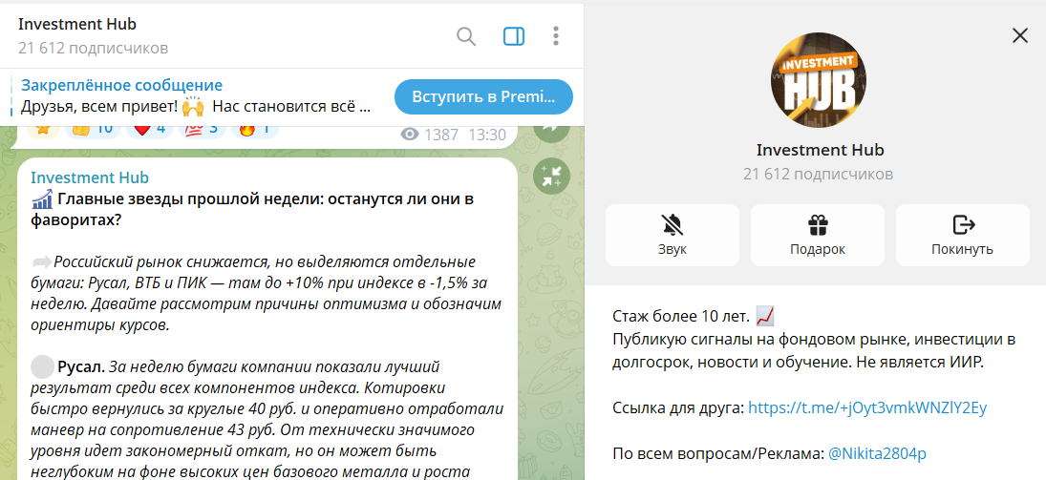Image resolution: width=1046 pixels, height=480 pixels.
Task: Close the channel info panel
Action: click(x=1019, y=36)
